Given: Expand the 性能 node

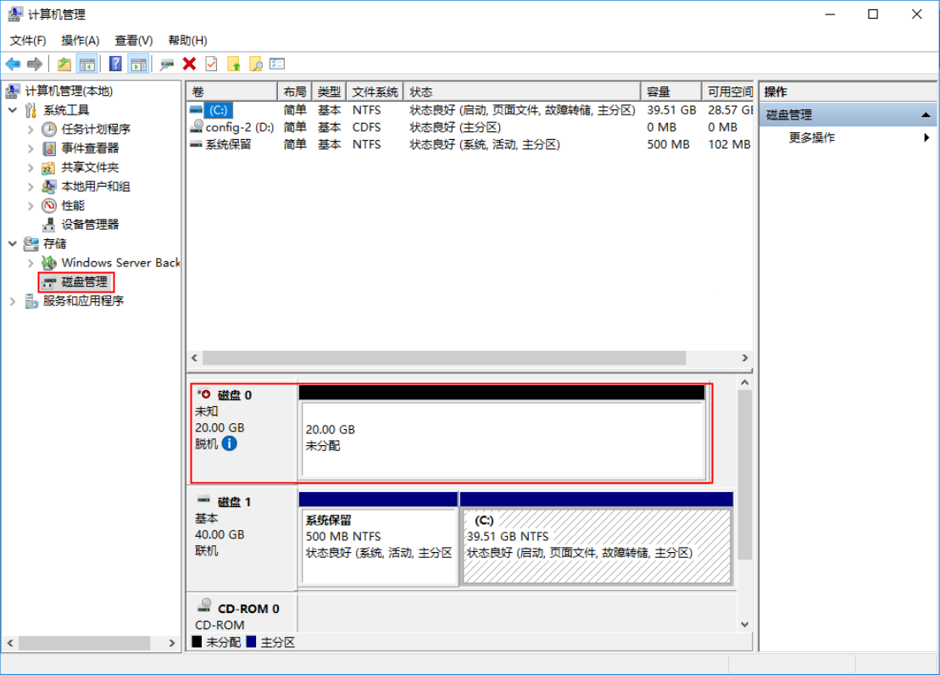Looking at the screenshot, I should pos(31,206).
